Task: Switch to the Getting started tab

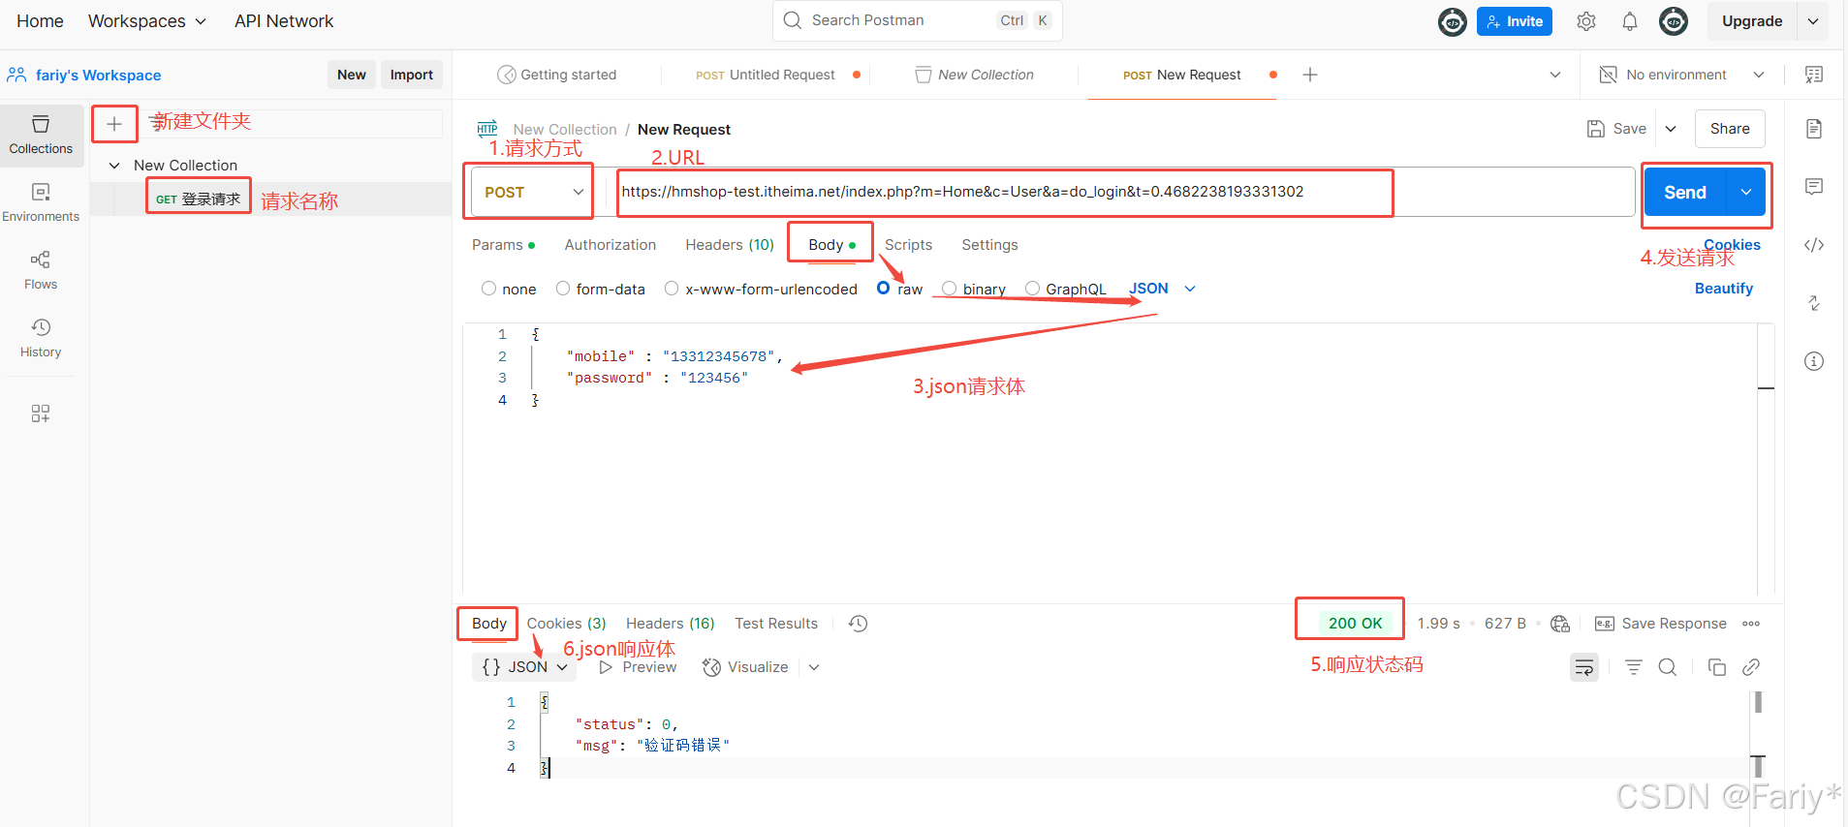Action: [557, 75]
